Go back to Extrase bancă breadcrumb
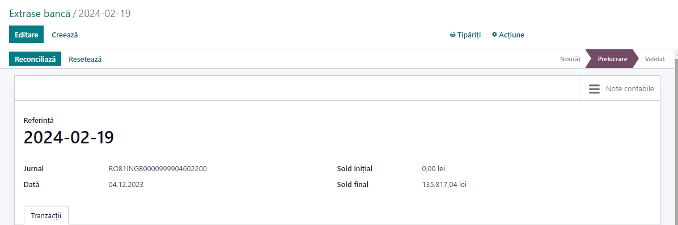 coord(40,14)
